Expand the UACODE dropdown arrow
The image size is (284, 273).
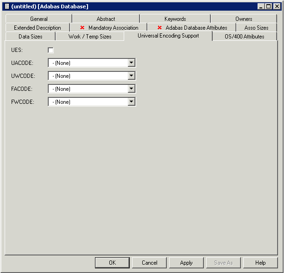132,63
